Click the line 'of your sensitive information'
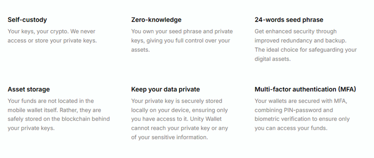The width and height of the screenshot is (374, 158). (x=169, y=138)
